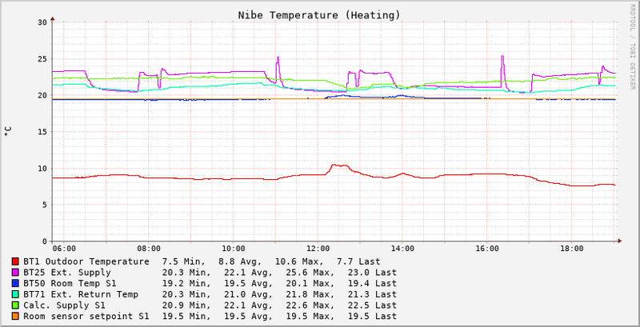Click the 14:00 time axis label
Image resolution: width=640 pixels, height=327 pixels.
pyautogui.click(x=402, y=249)
